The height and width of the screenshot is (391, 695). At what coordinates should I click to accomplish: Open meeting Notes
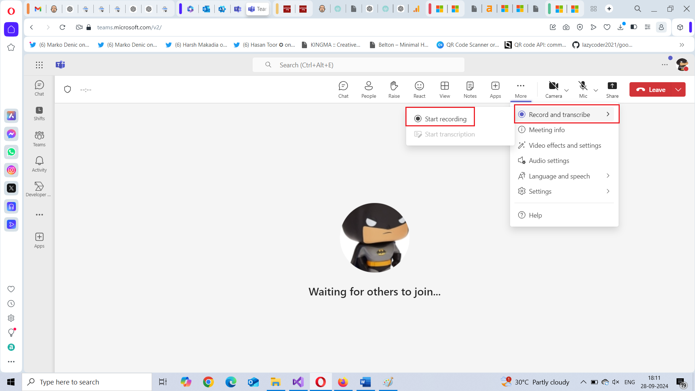470,89
